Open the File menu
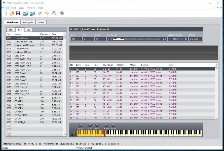 [8, 8]
